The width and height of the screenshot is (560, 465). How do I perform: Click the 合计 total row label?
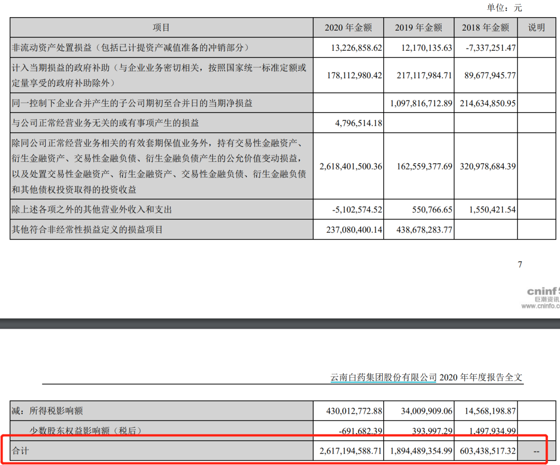click(x=20, y=450)
